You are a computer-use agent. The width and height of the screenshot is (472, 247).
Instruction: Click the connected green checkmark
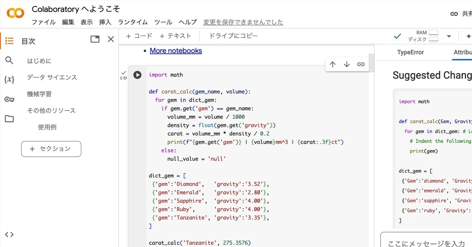pyautogui.click(x=397, y=36)
